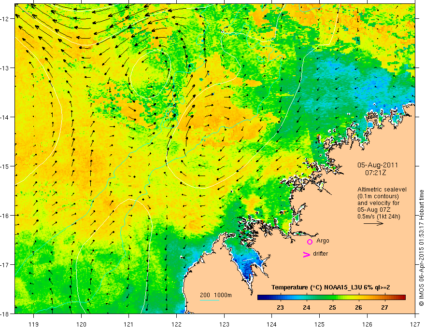425x328 pixels.
Task: Click latitude axis label '-14'
Action: [x=5, y=117]
